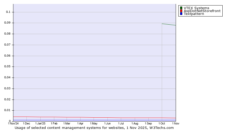Select the VTEX Systems legend label
The height and width of the screenshot is (131, 236).
[x=196, y=8]
